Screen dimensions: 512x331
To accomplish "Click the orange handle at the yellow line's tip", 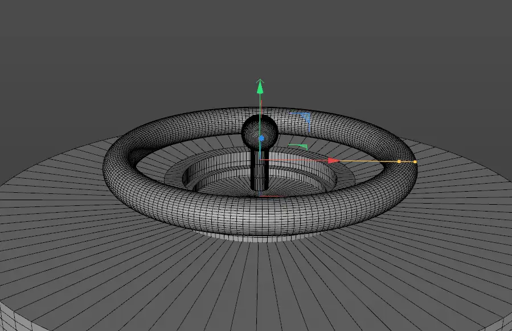I will coord(415,162).
